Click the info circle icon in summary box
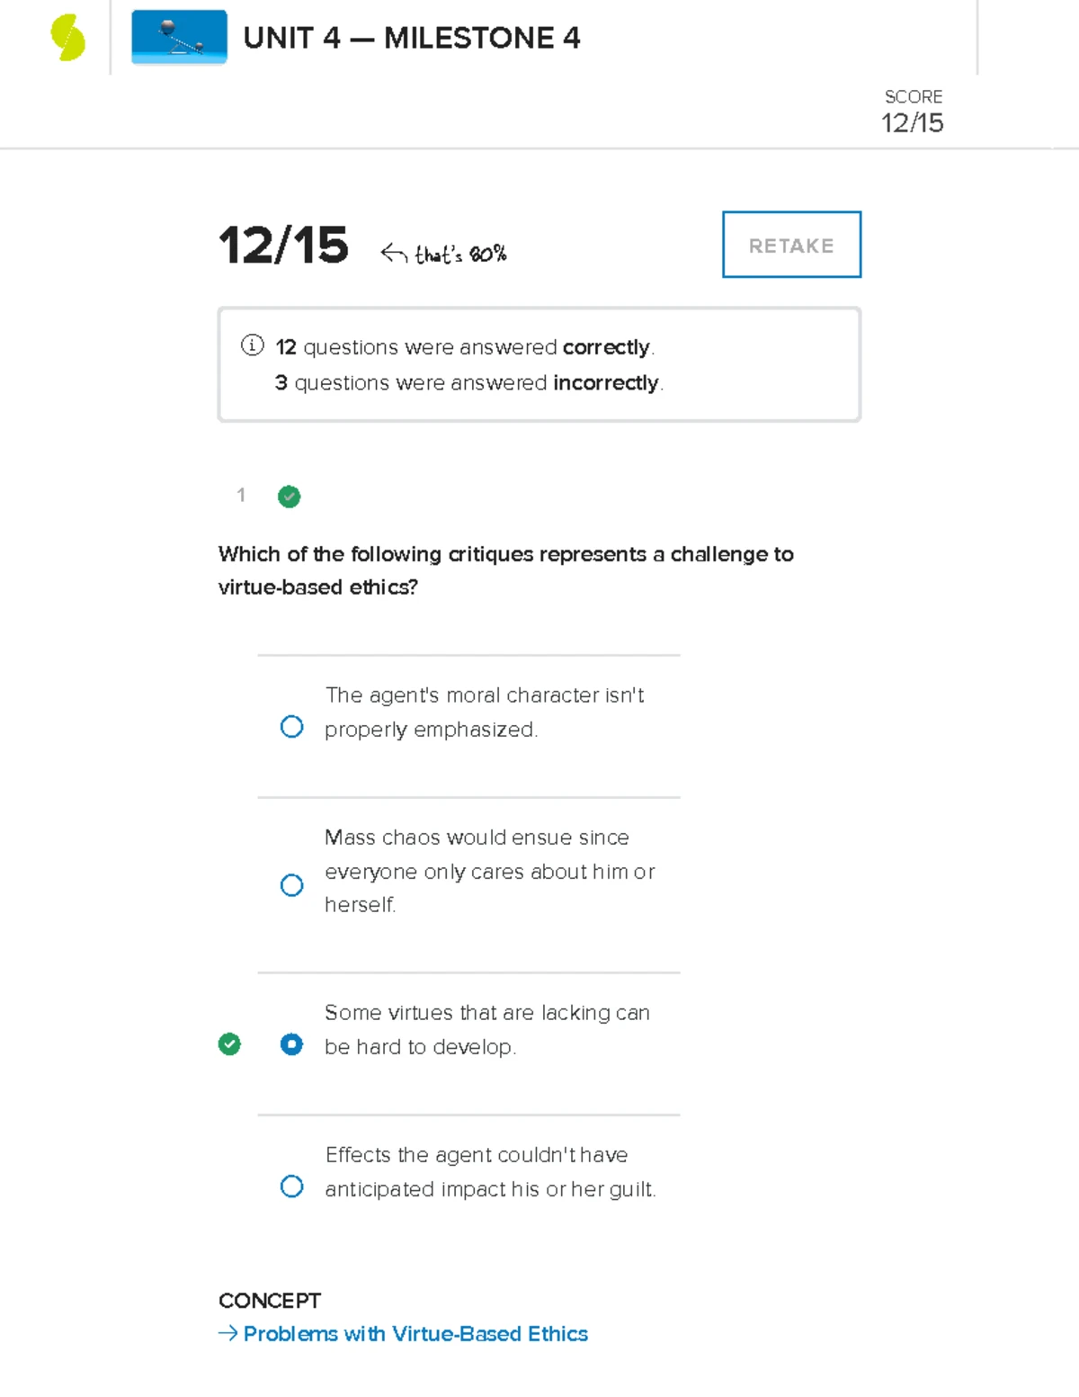Screen dimensions: 1079x1397 (x=254, y=345)
